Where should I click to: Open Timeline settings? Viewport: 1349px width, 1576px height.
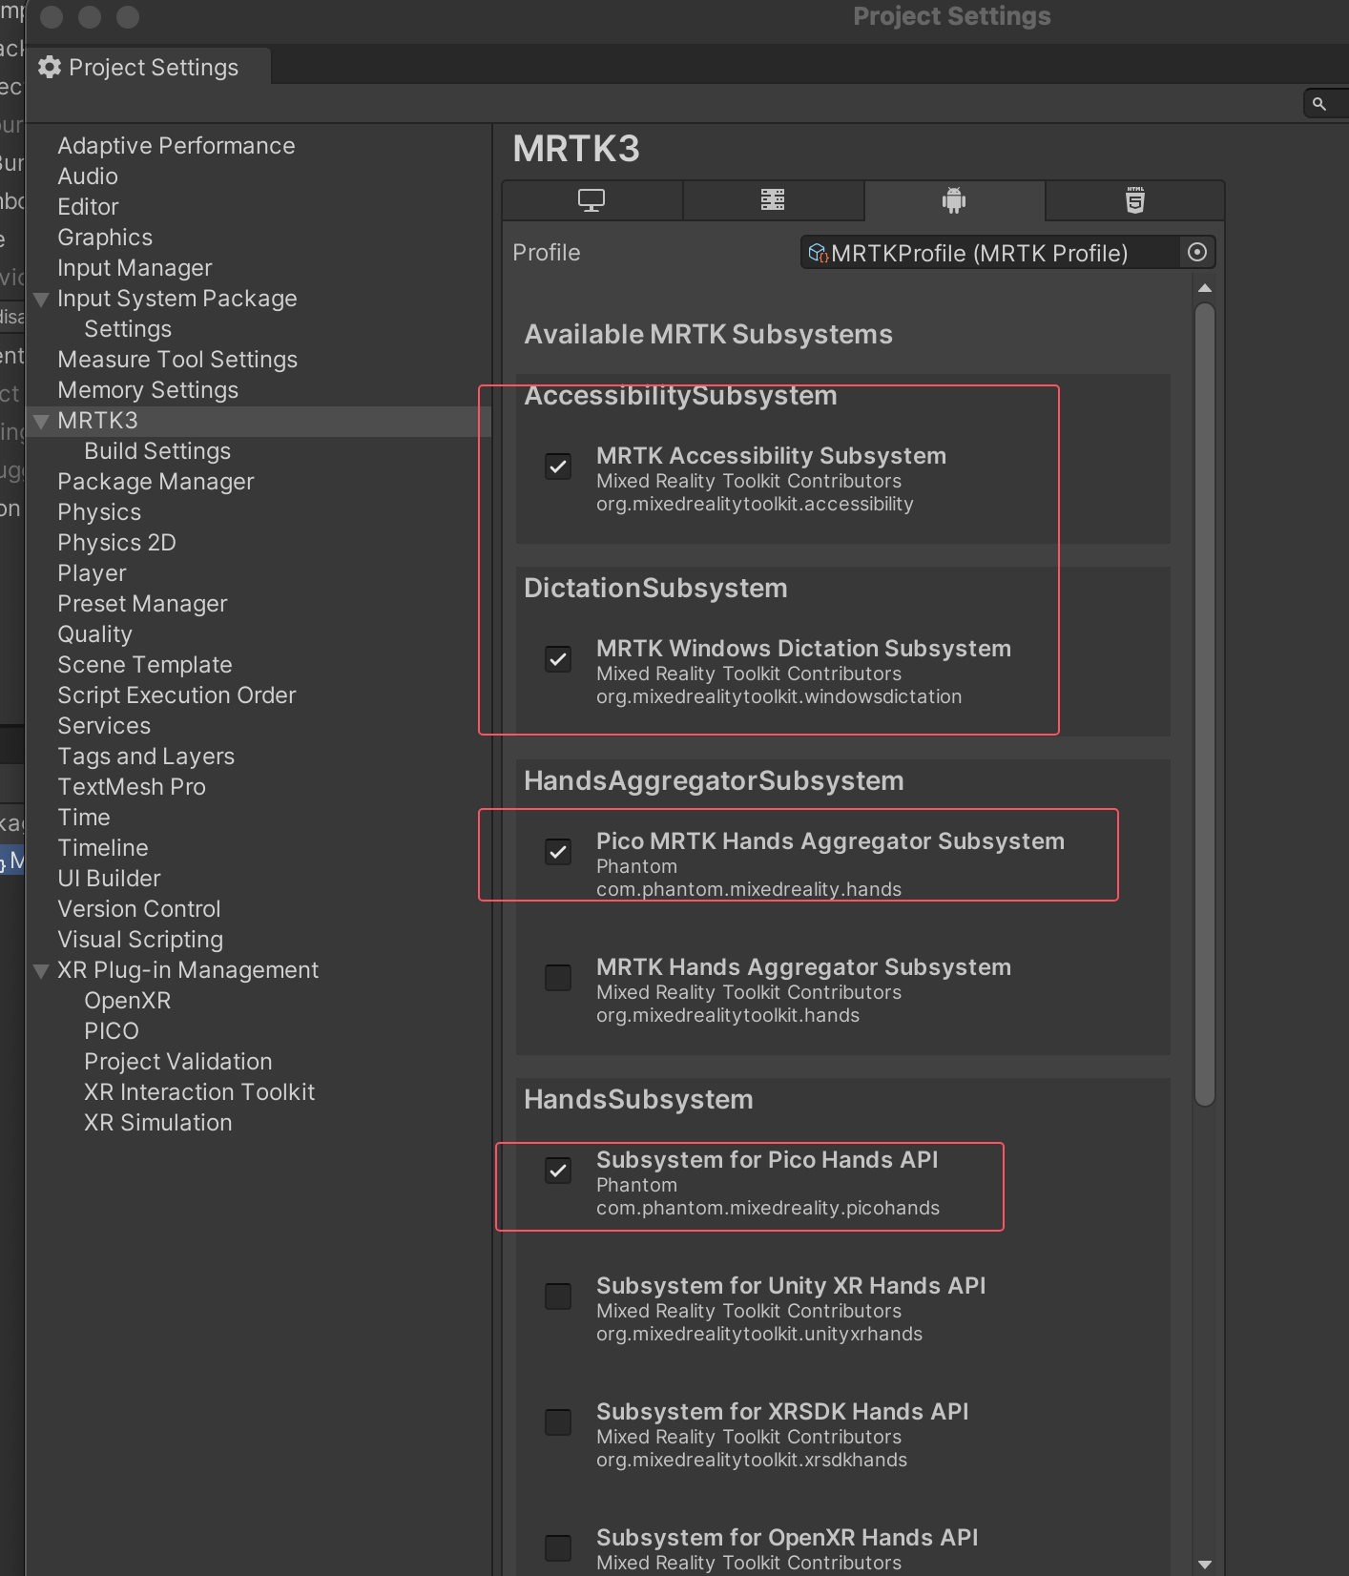click(x=103, y=848)
